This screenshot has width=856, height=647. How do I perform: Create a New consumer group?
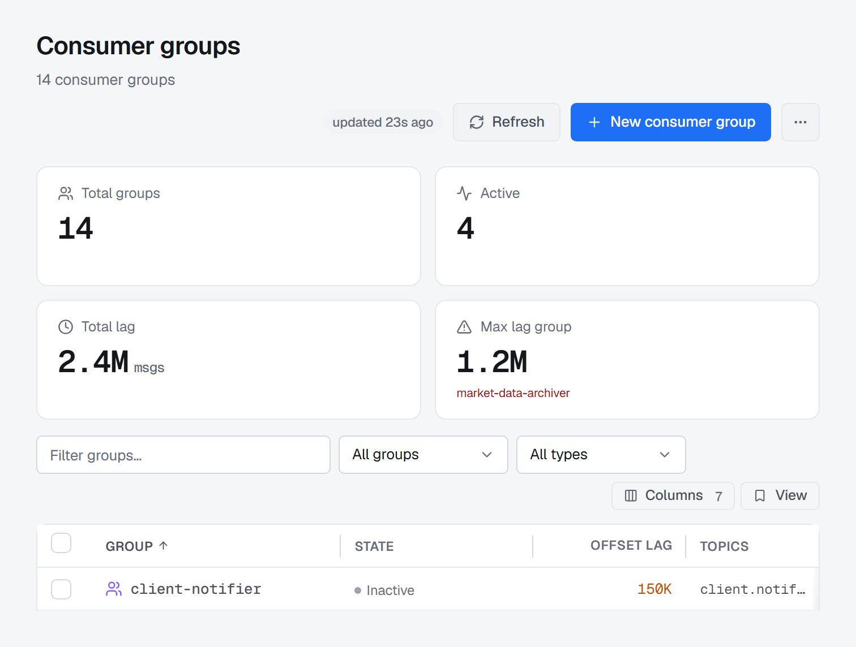(670, 122)
